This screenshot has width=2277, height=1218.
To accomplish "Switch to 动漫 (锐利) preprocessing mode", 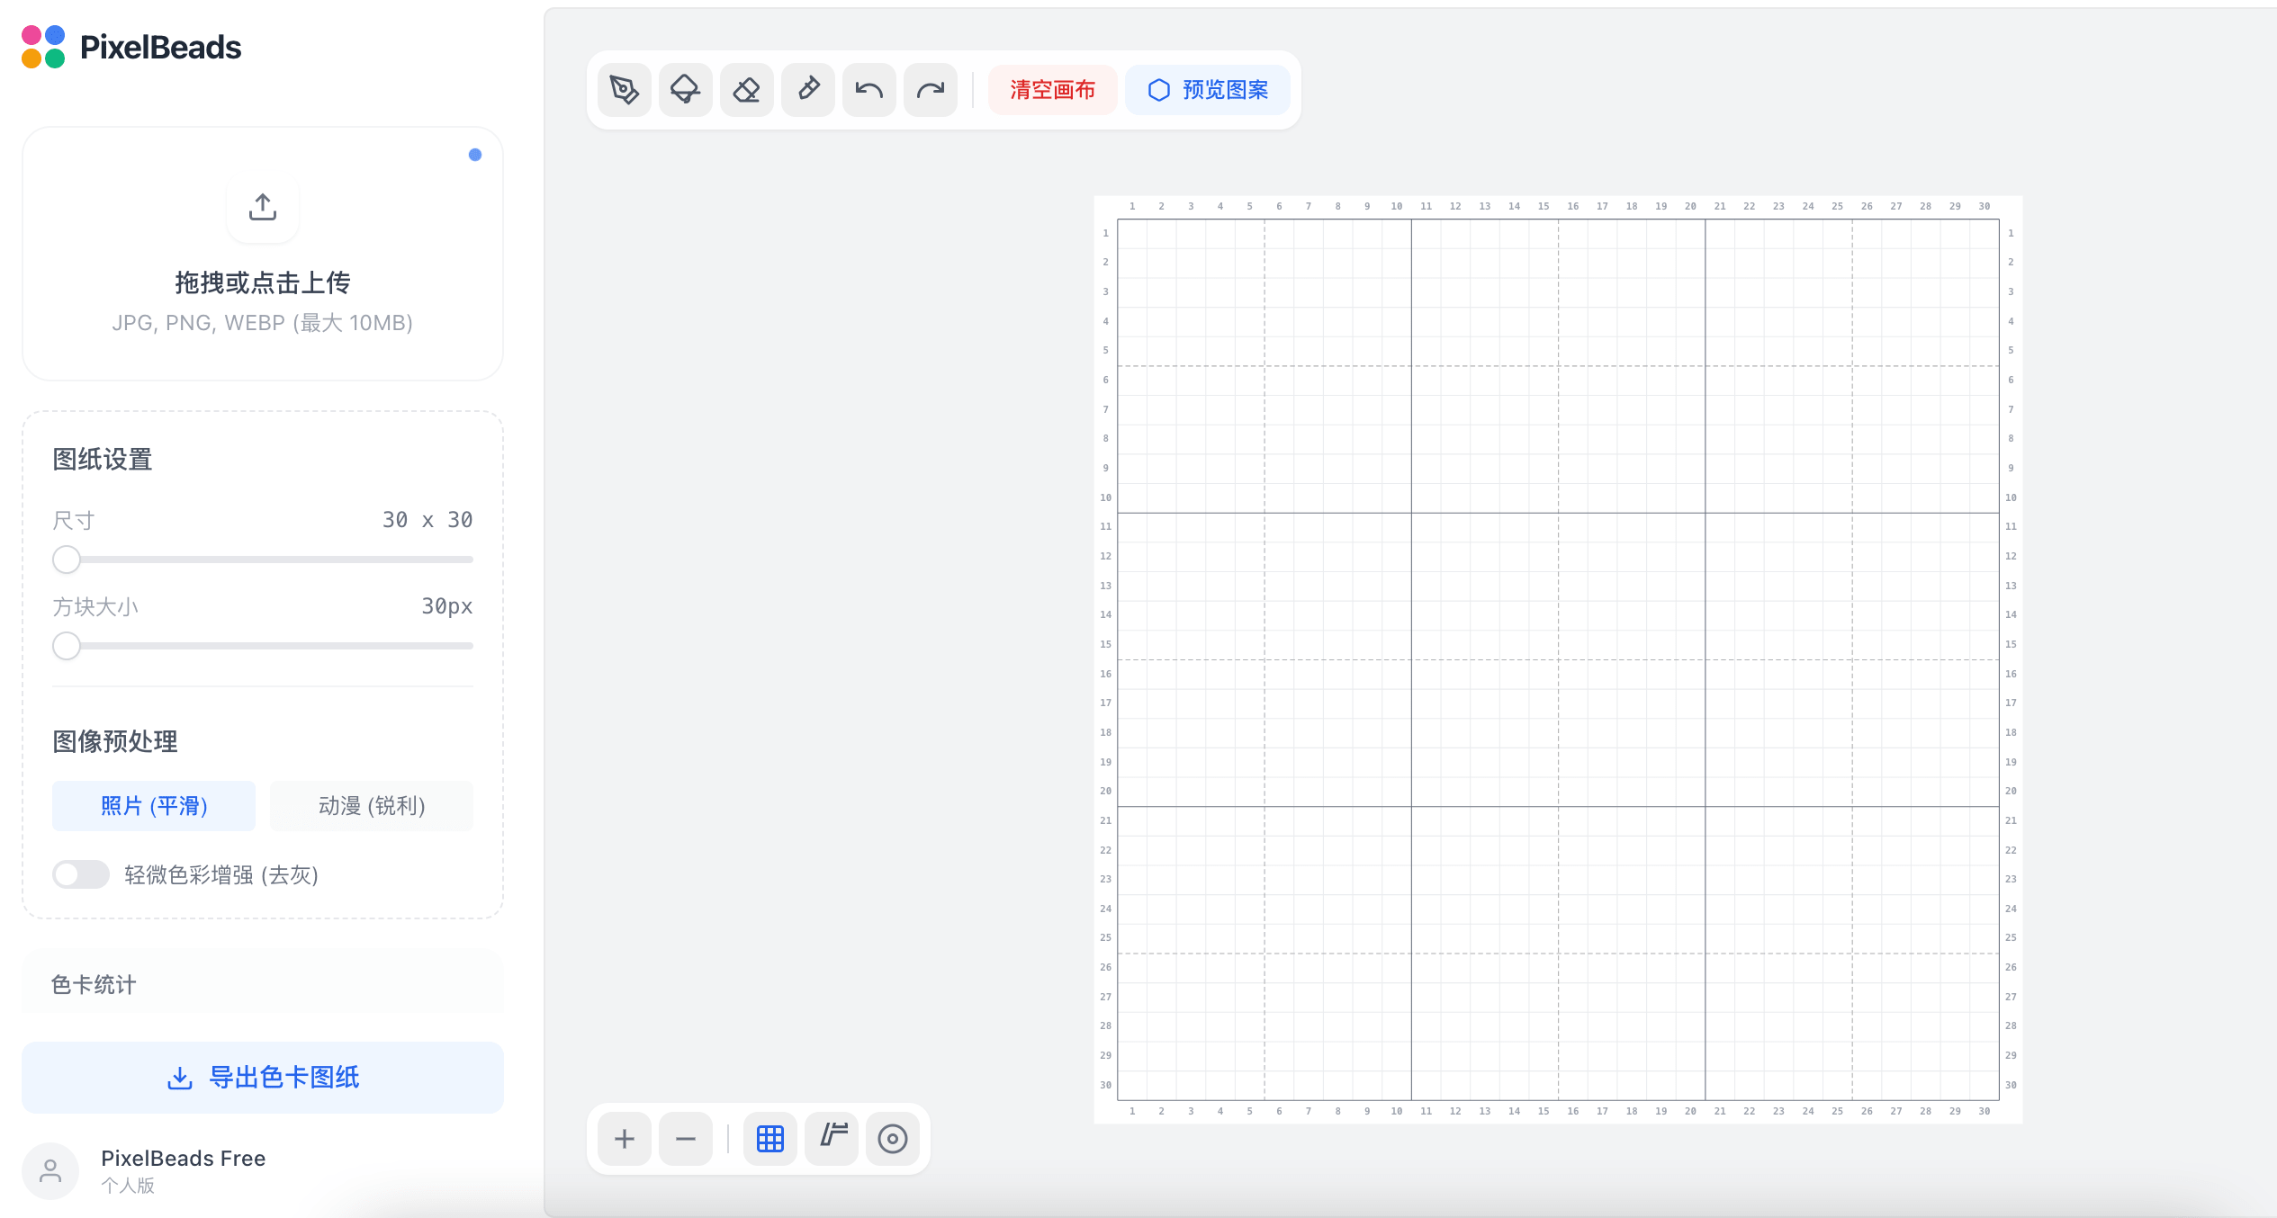I will tap(372, 806).
